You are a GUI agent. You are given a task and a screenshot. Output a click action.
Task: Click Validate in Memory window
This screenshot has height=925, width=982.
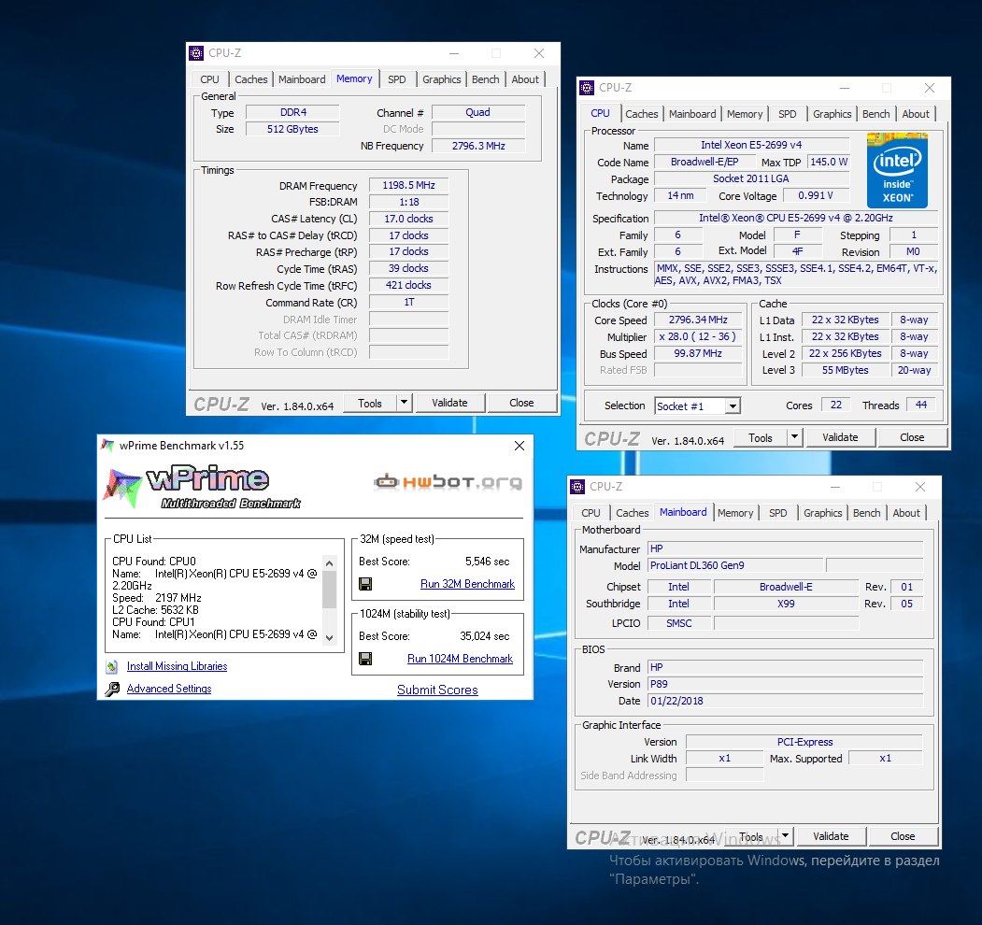pyautogui.click(x=449, y=403)
